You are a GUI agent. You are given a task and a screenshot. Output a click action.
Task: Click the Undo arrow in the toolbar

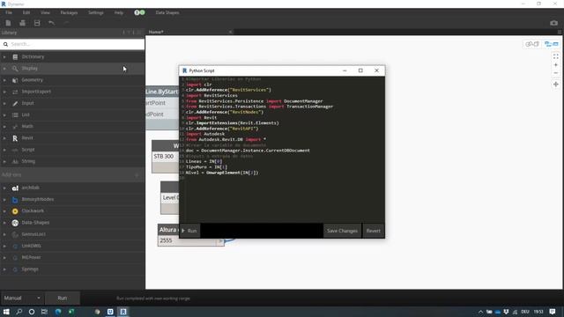tap(51, 23)
